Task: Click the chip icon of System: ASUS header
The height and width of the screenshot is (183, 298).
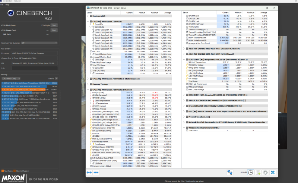Action: 91,16
